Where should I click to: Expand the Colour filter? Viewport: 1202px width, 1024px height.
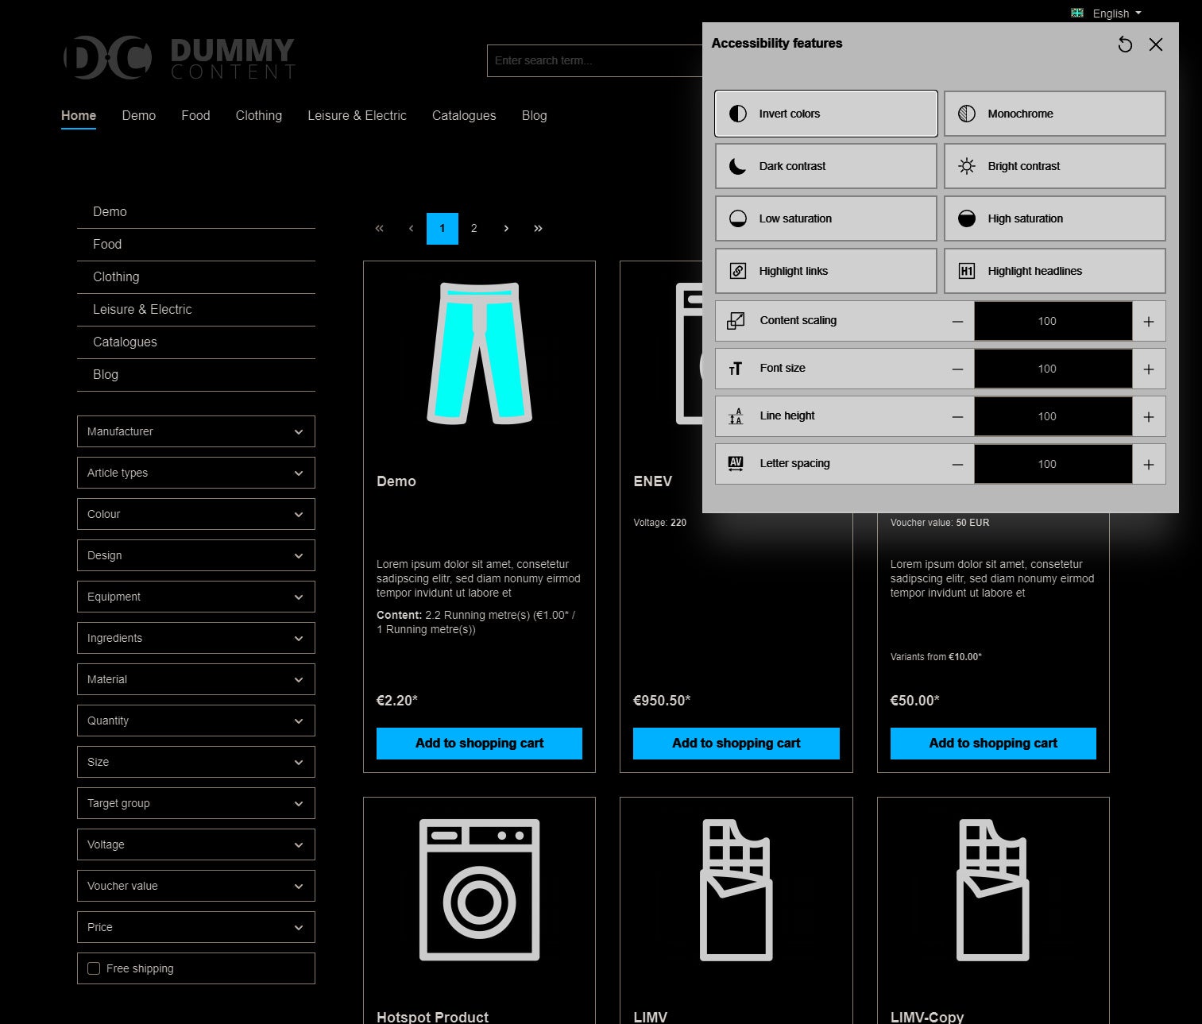196,514
